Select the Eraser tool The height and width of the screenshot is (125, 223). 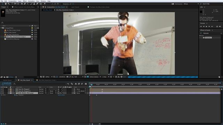pos(37,4)
